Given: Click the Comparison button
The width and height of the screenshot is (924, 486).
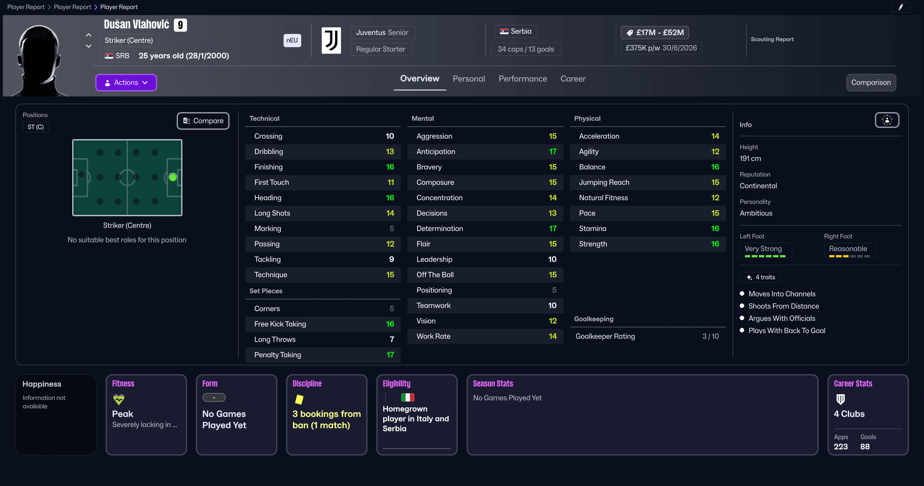Looking at the screenshot, I should click(871, 82).
